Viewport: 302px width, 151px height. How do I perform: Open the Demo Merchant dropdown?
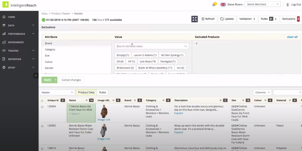tap(263, 4)
